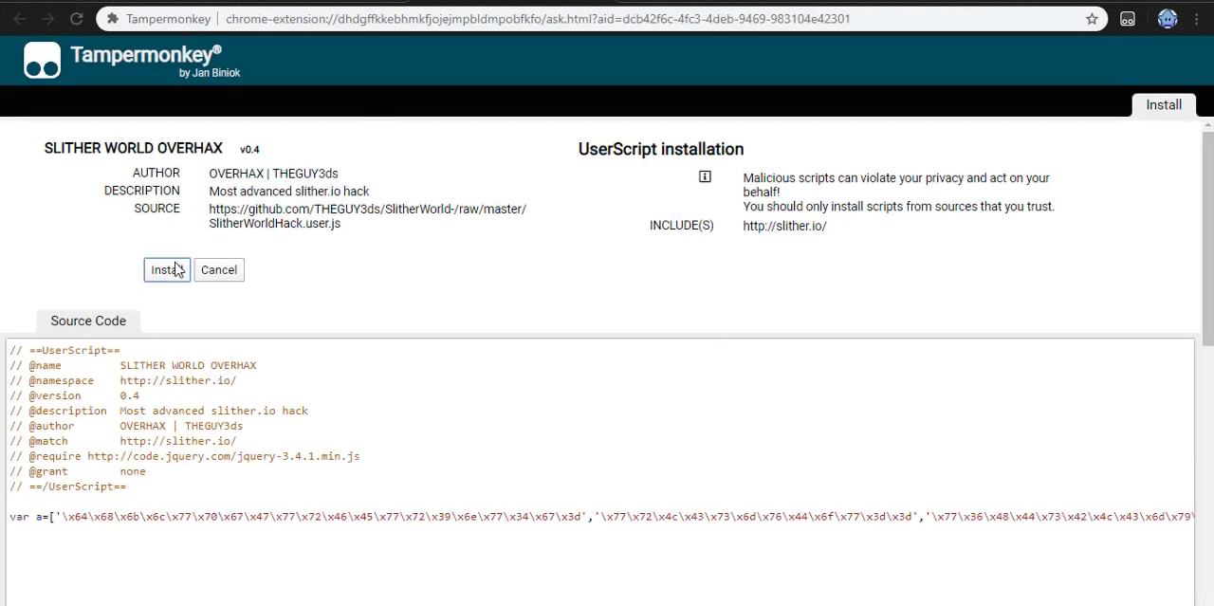Click the author name OVERHAX | THEGUY3ds in the details
Screen dimensions: 1214x606
[273, 174]
